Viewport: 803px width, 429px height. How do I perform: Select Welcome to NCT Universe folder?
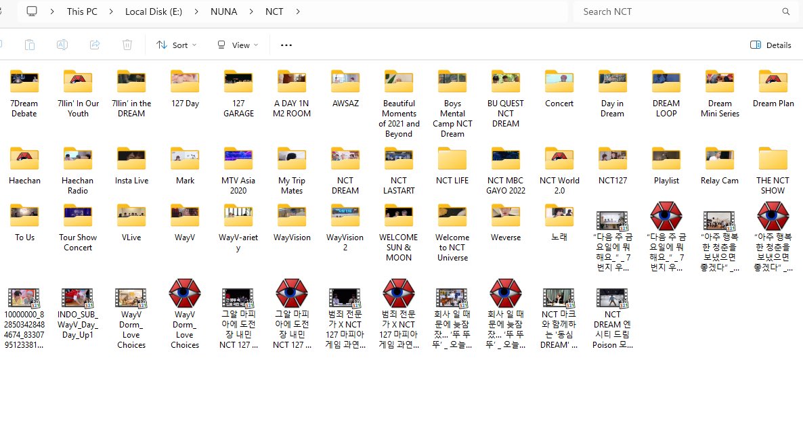452,233
